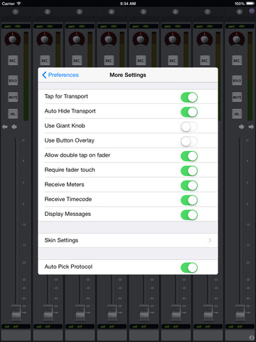256x342 pixels.
Task: Click the pan readout above channel 8 knob
Action: pyautogui.click(x=240, y=26)
